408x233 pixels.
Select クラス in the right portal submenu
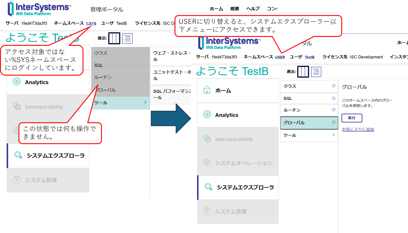[309, 86]
